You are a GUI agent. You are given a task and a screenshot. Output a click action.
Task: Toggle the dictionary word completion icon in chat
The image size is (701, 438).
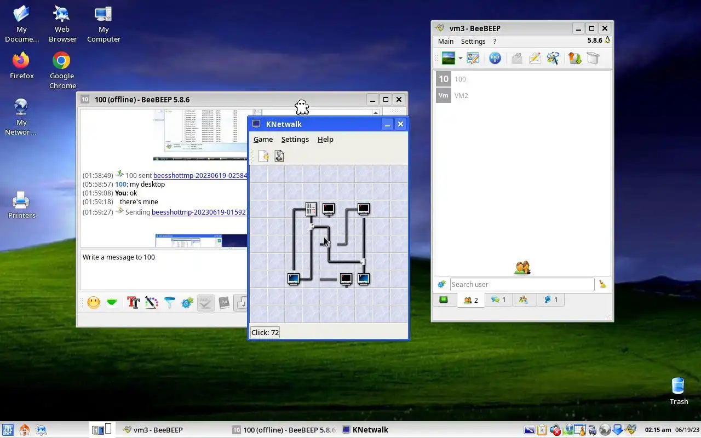pos(224,303)
